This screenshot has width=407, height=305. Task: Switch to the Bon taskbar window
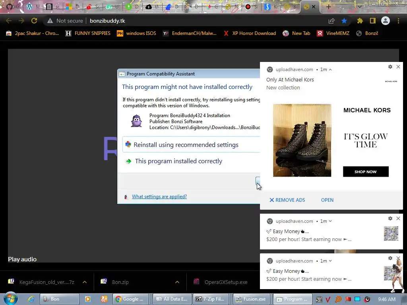point(60,299)
